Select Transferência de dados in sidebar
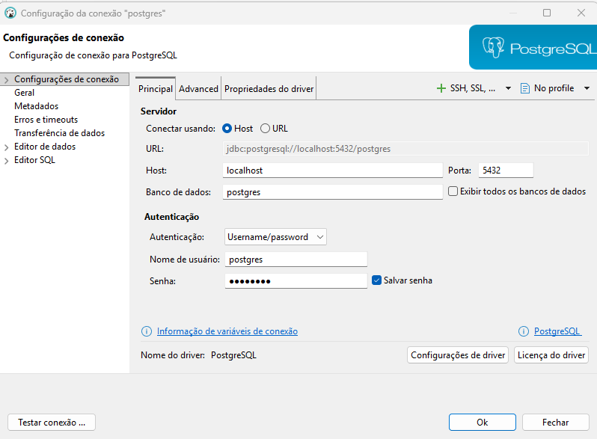Viewport: 597px width, 439px height. coord(59,133)
